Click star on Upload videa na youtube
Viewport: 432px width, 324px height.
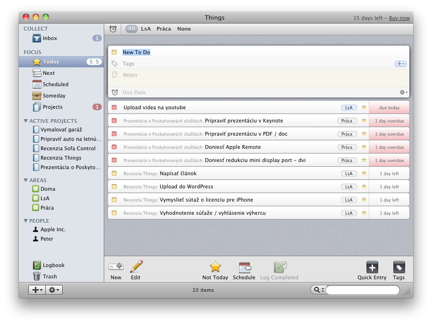[x=364, y=107]
